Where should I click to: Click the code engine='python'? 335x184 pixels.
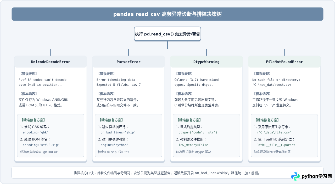(x=114, y=145)
